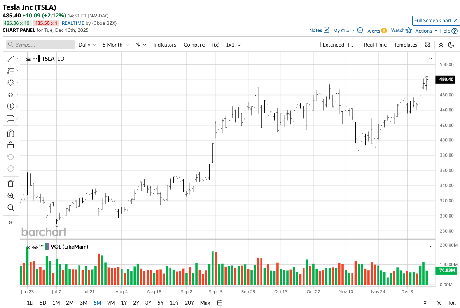Remove the VOL indicator with X

(28, 248)
